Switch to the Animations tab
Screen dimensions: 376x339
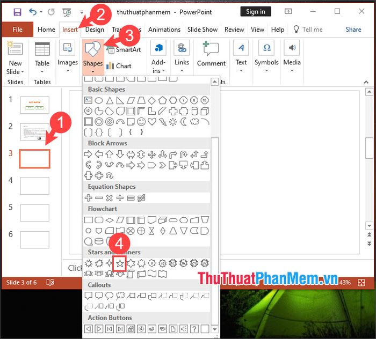164,30
